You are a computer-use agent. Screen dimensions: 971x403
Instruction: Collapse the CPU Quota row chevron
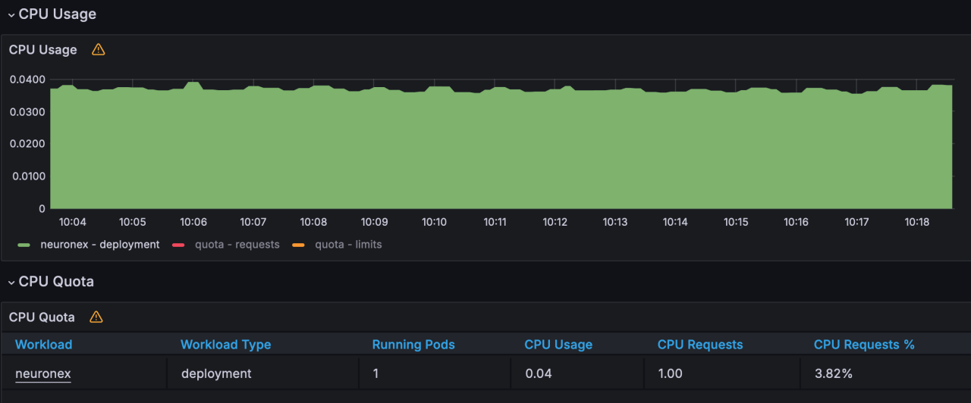coord(11,283)
